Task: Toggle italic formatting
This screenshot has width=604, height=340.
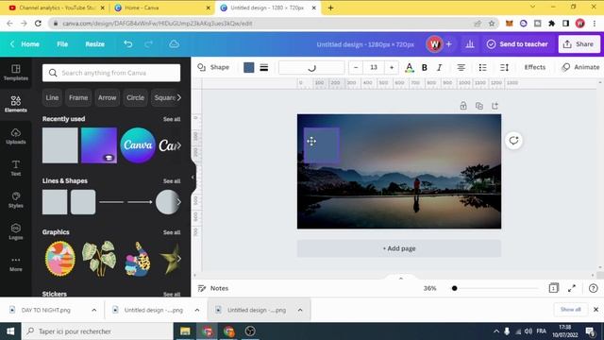Action: point(439,67)
